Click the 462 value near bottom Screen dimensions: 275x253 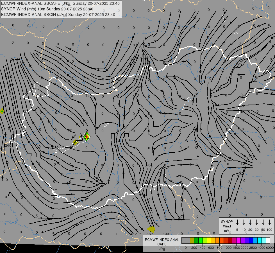(x=133, y=234)
